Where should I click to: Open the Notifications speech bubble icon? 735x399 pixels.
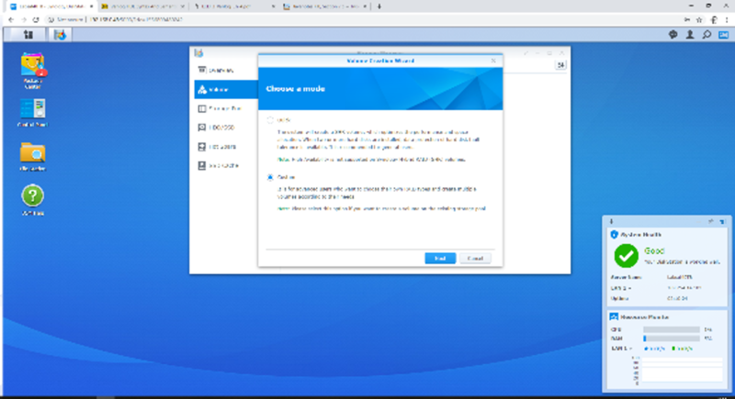[x=673, y=35]
